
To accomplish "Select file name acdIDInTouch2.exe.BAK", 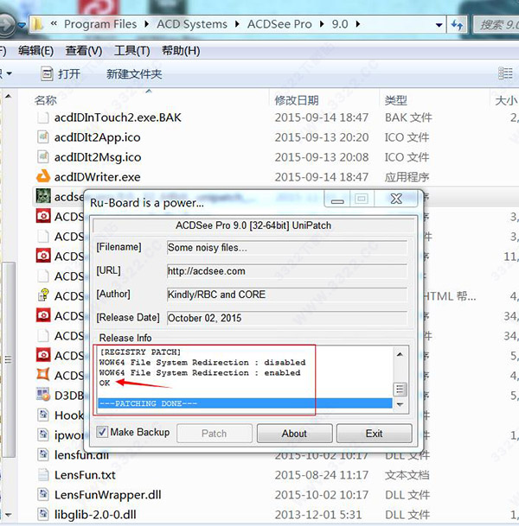I will pyautogui.click(x=118, y=117).
